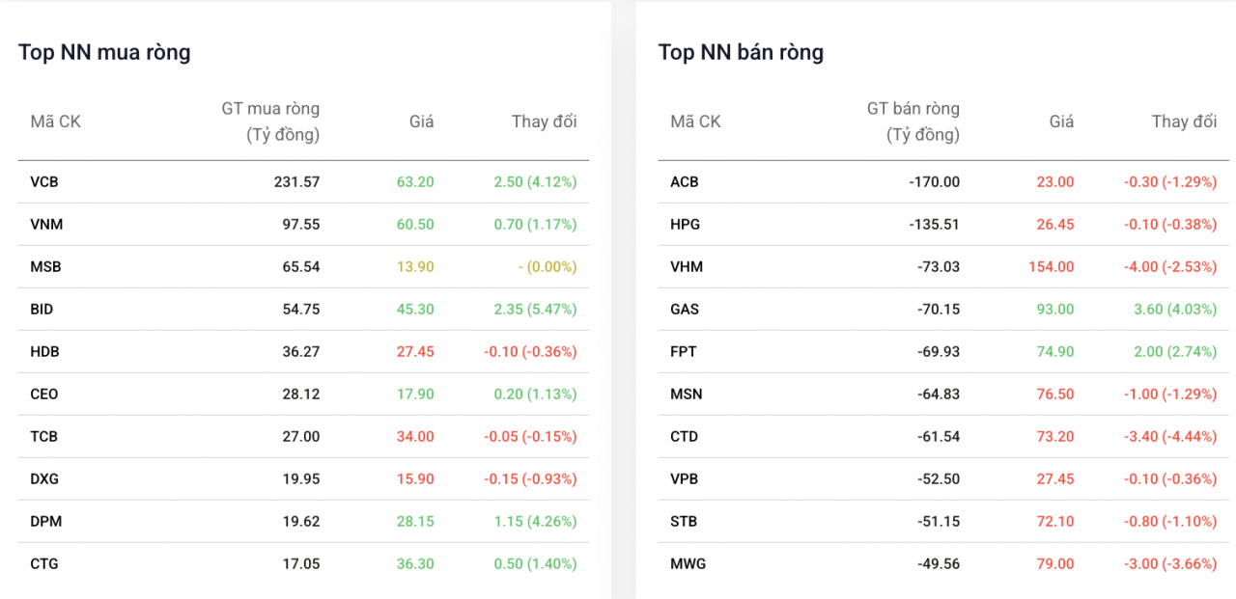Click CEO ticker symbol
Image resolution: width=1236 pixels, height=599 pixels.
point(44,394)
